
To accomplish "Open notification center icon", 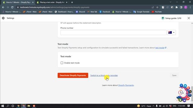I will (x=188, y=106).
